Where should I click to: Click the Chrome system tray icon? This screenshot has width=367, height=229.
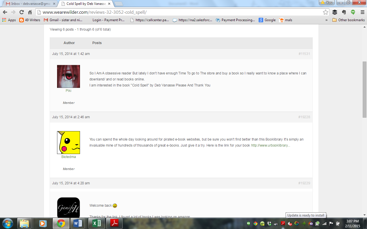pos(255,224)
